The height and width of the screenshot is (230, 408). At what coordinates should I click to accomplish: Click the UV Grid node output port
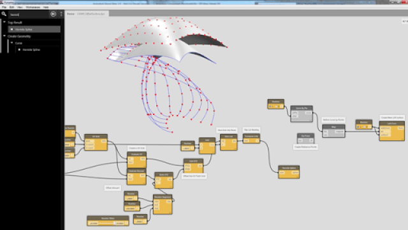coord(104,141)
